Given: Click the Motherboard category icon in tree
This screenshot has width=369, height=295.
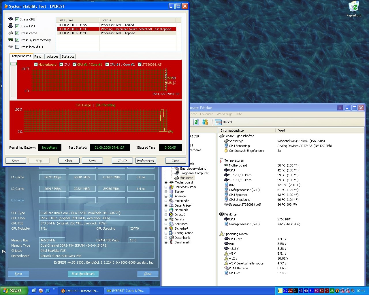Looking at the screenshot, I should [171, 182].
